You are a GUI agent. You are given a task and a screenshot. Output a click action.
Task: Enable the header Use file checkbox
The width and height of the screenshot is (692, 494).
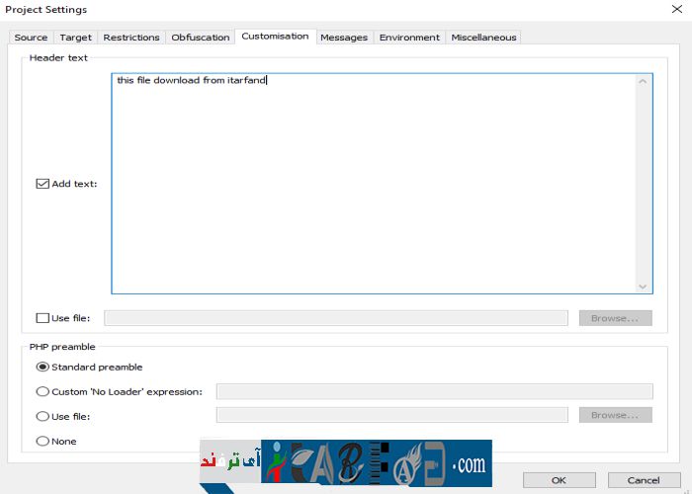coord(43,318)
